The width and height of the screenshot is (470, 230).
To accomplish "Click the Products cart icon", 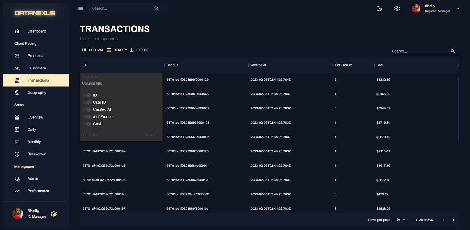I will pyautogui.click(x=17, y=56).
